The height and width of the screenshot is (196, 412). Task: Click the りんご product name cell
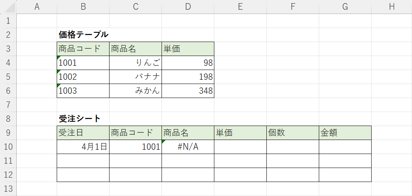click(135, 63)
